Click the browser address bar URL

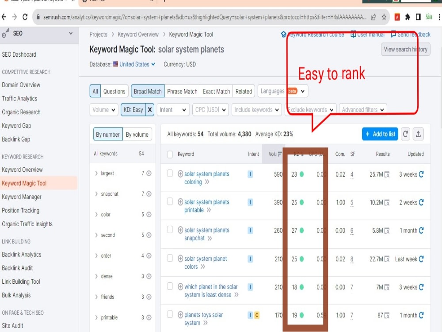[204, 17]
